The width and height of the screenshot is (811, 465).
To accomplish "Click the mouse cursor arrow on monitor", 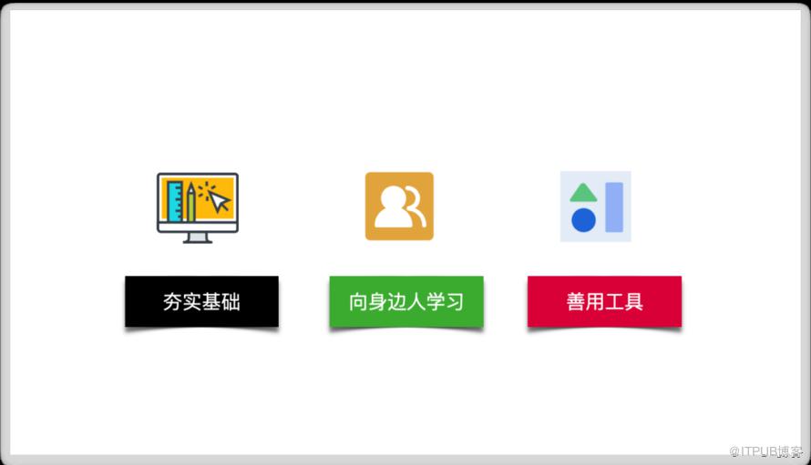I will [220, 201].
